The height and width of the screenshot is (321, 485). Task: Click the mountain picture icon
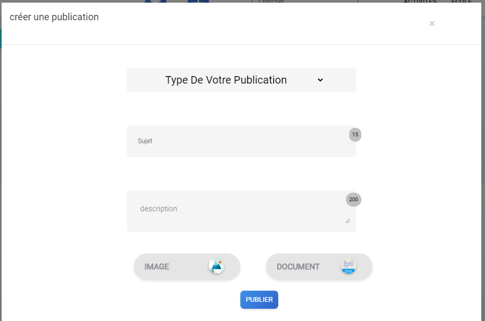[216, 266]
